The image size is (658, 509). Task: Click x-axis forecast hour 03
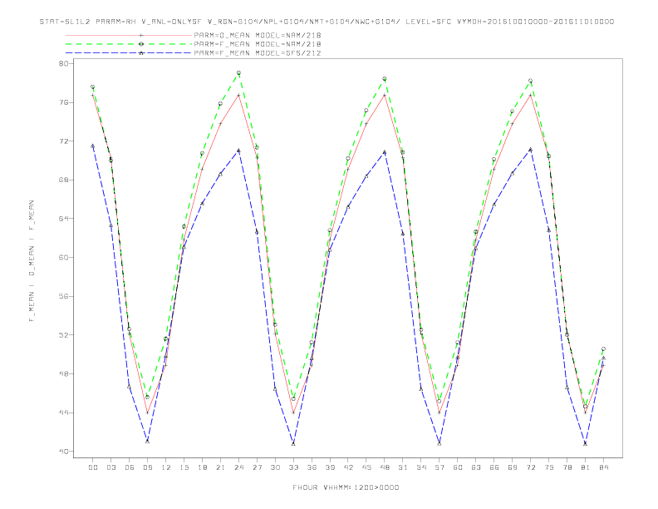pos(110,467)
